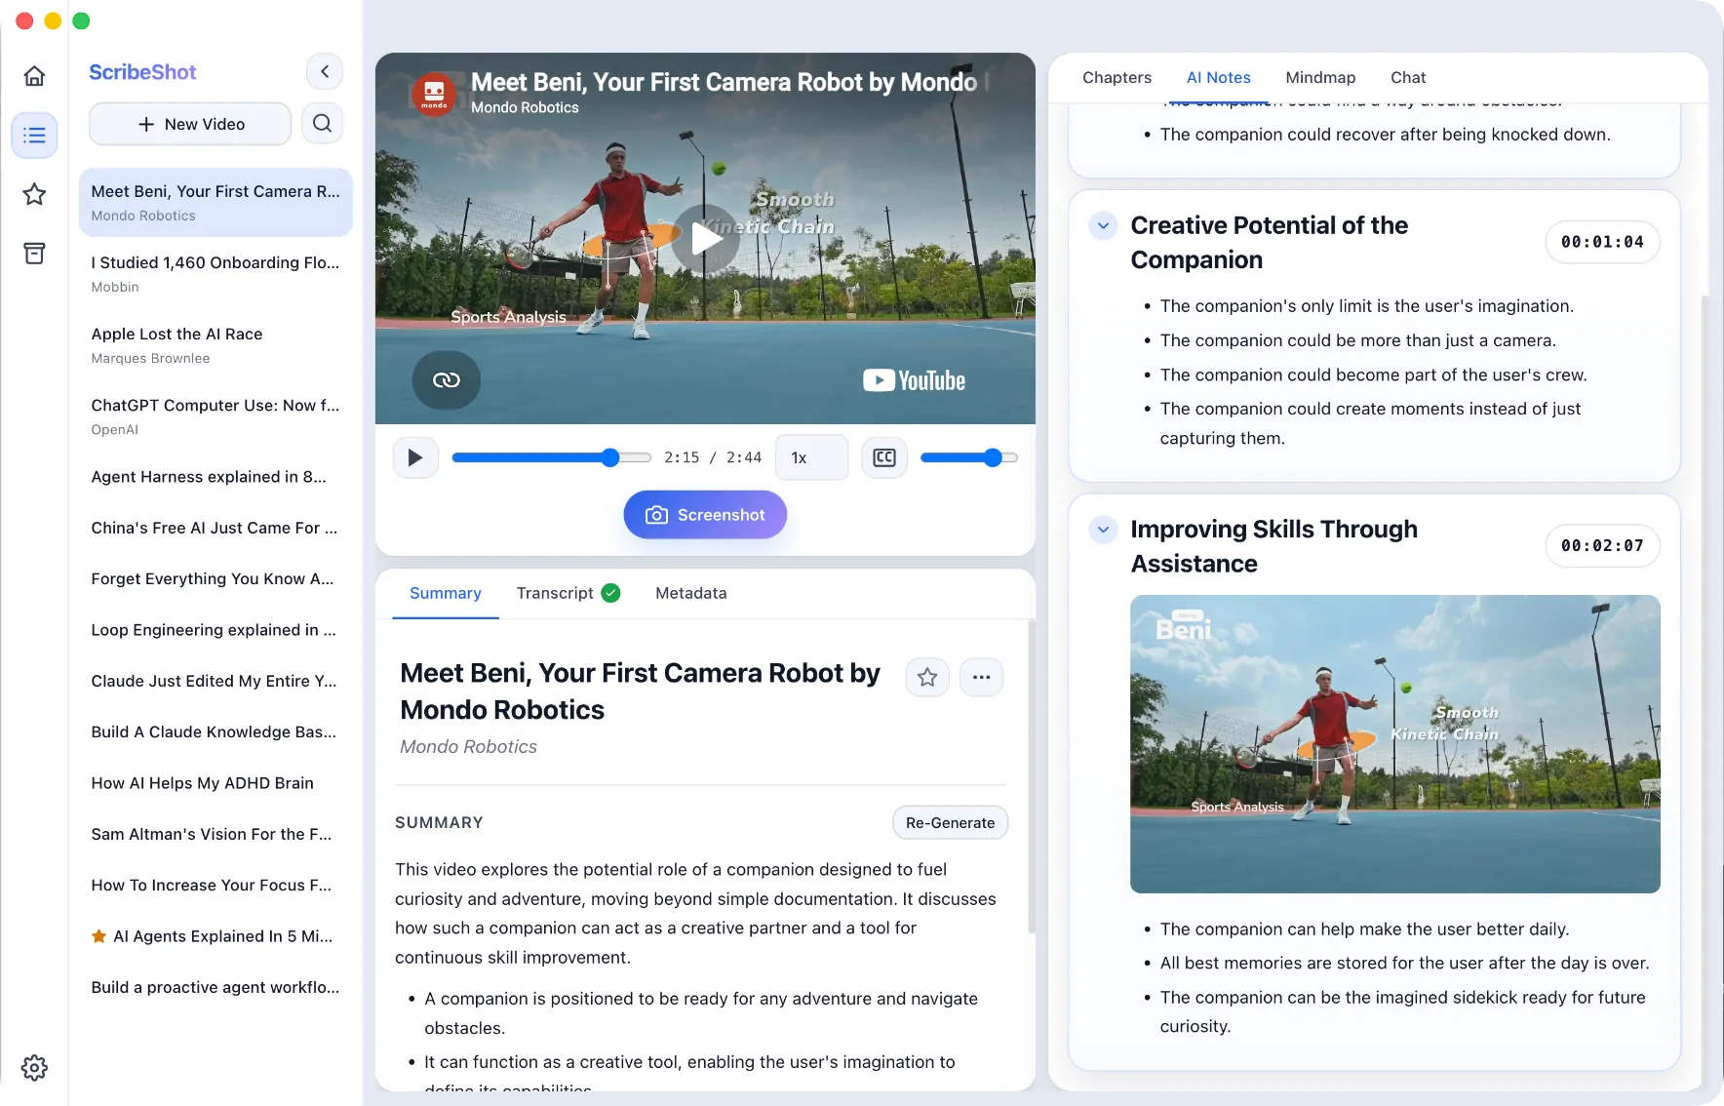Jump to timestamp 00:02:07

point(1602,545)
